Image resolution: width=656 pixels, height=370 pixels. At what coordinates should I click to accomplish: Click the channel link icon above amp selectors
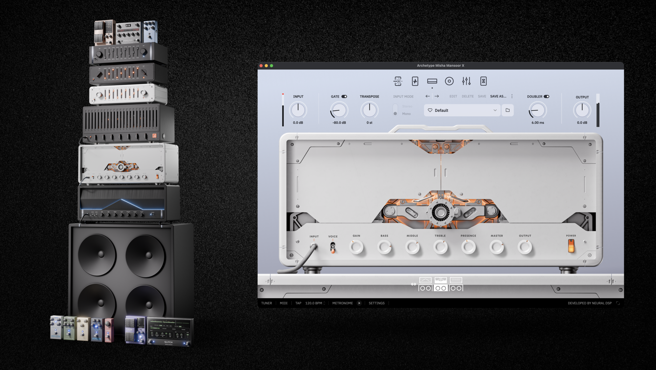[414, 285]
